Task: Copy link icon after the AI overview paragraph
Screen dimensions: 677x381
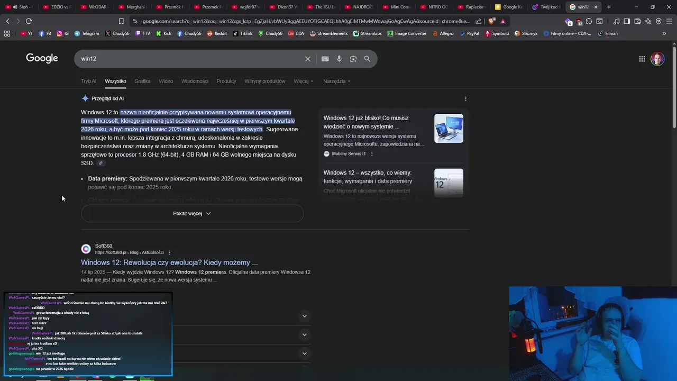Action: pos(100,163)
